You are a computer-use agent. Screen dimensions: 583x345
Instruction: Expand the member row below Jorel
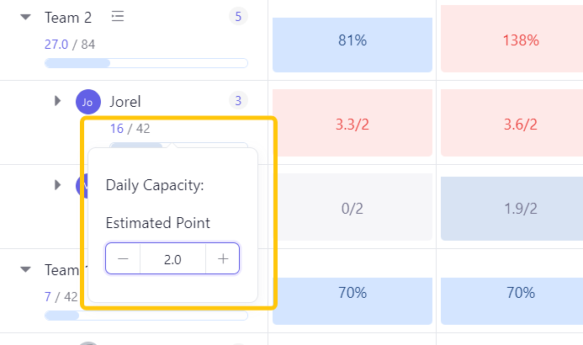pos(57,184)
